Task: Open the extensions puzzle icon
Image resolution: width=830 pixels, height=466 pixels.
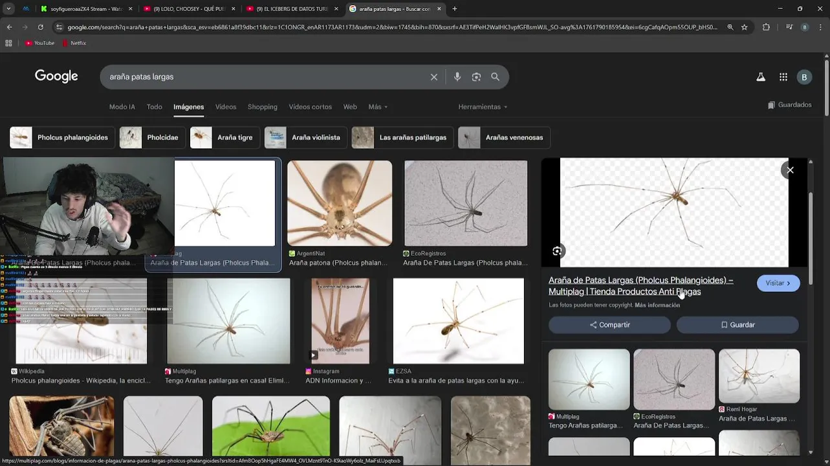Action: coord(767,27)
